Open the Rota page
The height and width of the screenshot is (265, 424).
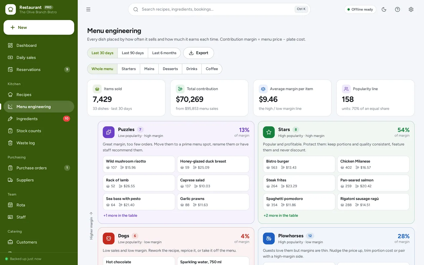coord(39,205)
